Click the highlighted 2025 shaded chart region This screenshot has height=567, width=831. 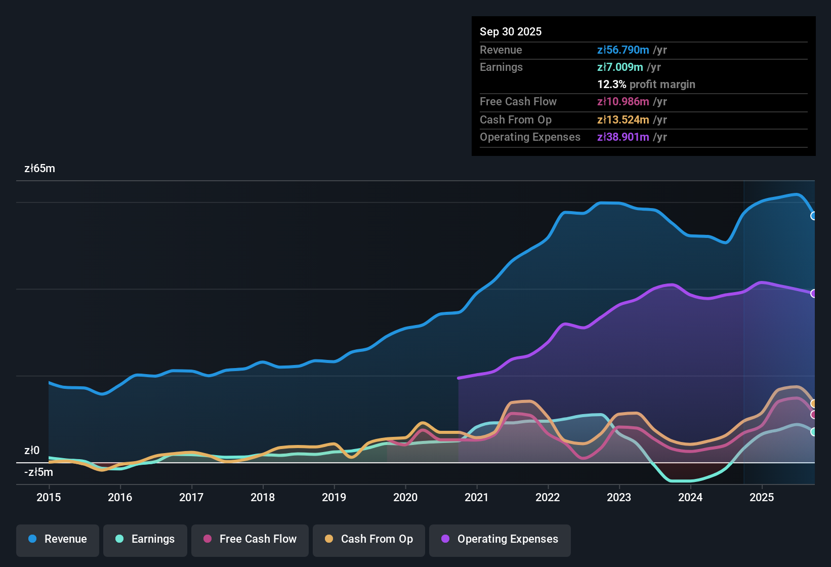click(779, 329)
